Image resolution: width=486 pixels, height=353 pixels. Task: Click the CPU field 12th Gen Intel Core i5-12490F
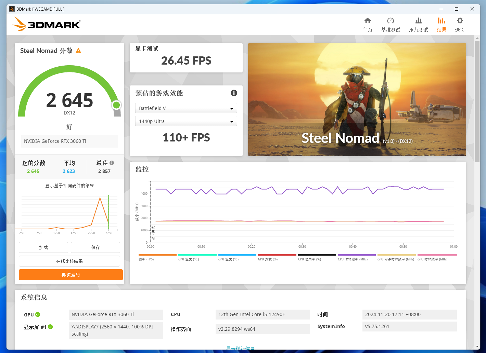(263, 314)
